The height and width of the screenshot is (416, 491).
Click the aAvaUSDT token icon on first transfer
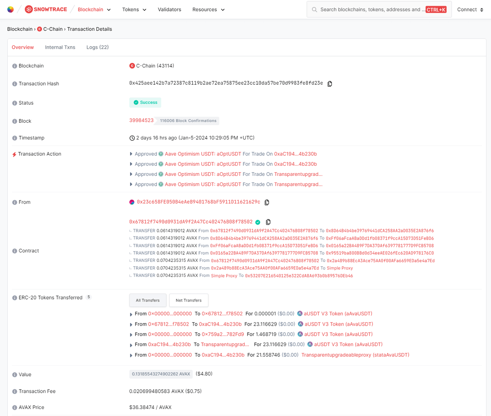300,313
